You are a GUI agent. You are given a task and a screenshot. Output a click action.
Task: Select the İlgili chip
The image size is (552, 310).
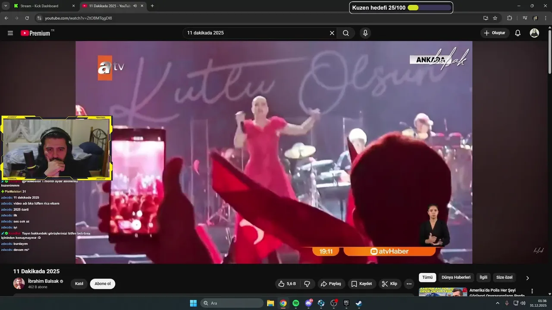[x=483, y=278]
